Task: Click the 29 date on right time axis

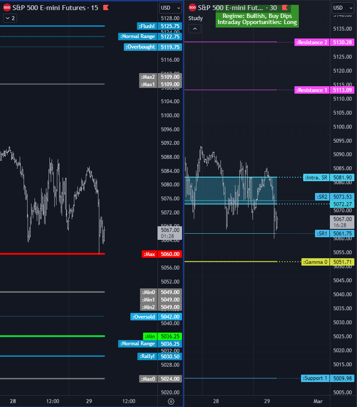Action: tap(267, 401)
